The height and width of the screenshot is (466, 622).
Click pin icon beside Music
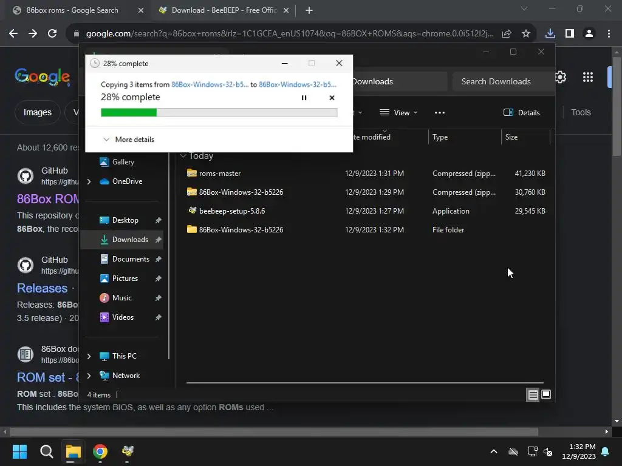coord(158,298)
